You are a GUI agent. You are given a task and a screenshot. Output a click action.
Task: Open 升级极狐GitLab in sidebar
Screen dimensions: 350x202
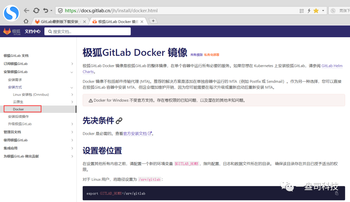point(20,124)
